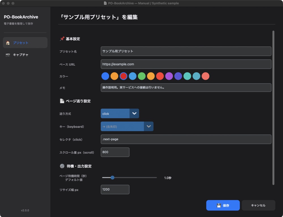
Task: Click the pushpin icon next to 基本設定
Action: pos(62,39)
